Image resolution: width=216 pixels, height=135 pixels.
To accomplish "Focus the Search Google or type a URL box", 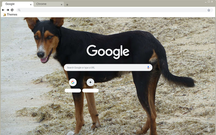I will (108, 67).
